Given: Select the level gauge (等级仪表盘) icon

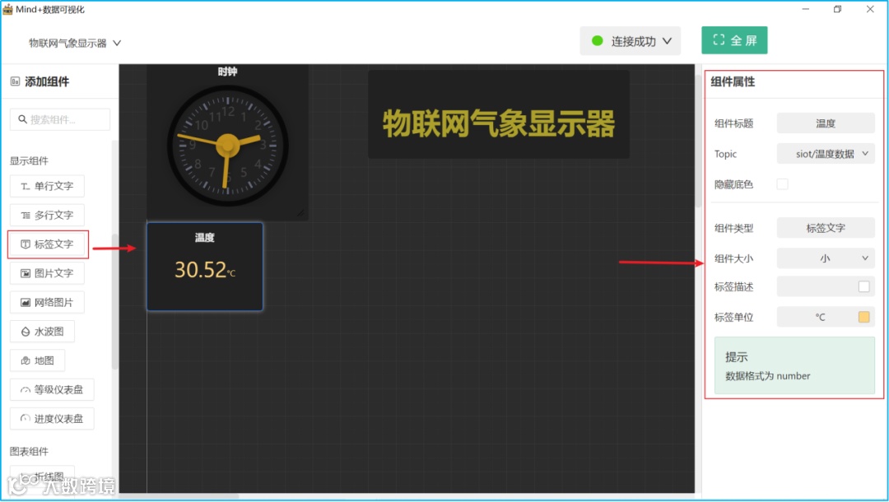Looking at the screenshot, I should coord(25,390).
